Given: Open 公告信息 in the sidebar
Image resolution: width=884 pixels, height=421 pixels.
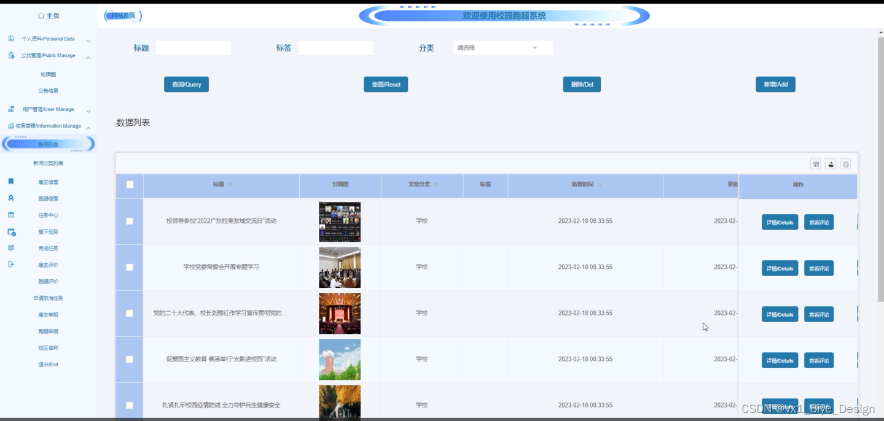Looking at the screenshot, I should tap(49, 91).
